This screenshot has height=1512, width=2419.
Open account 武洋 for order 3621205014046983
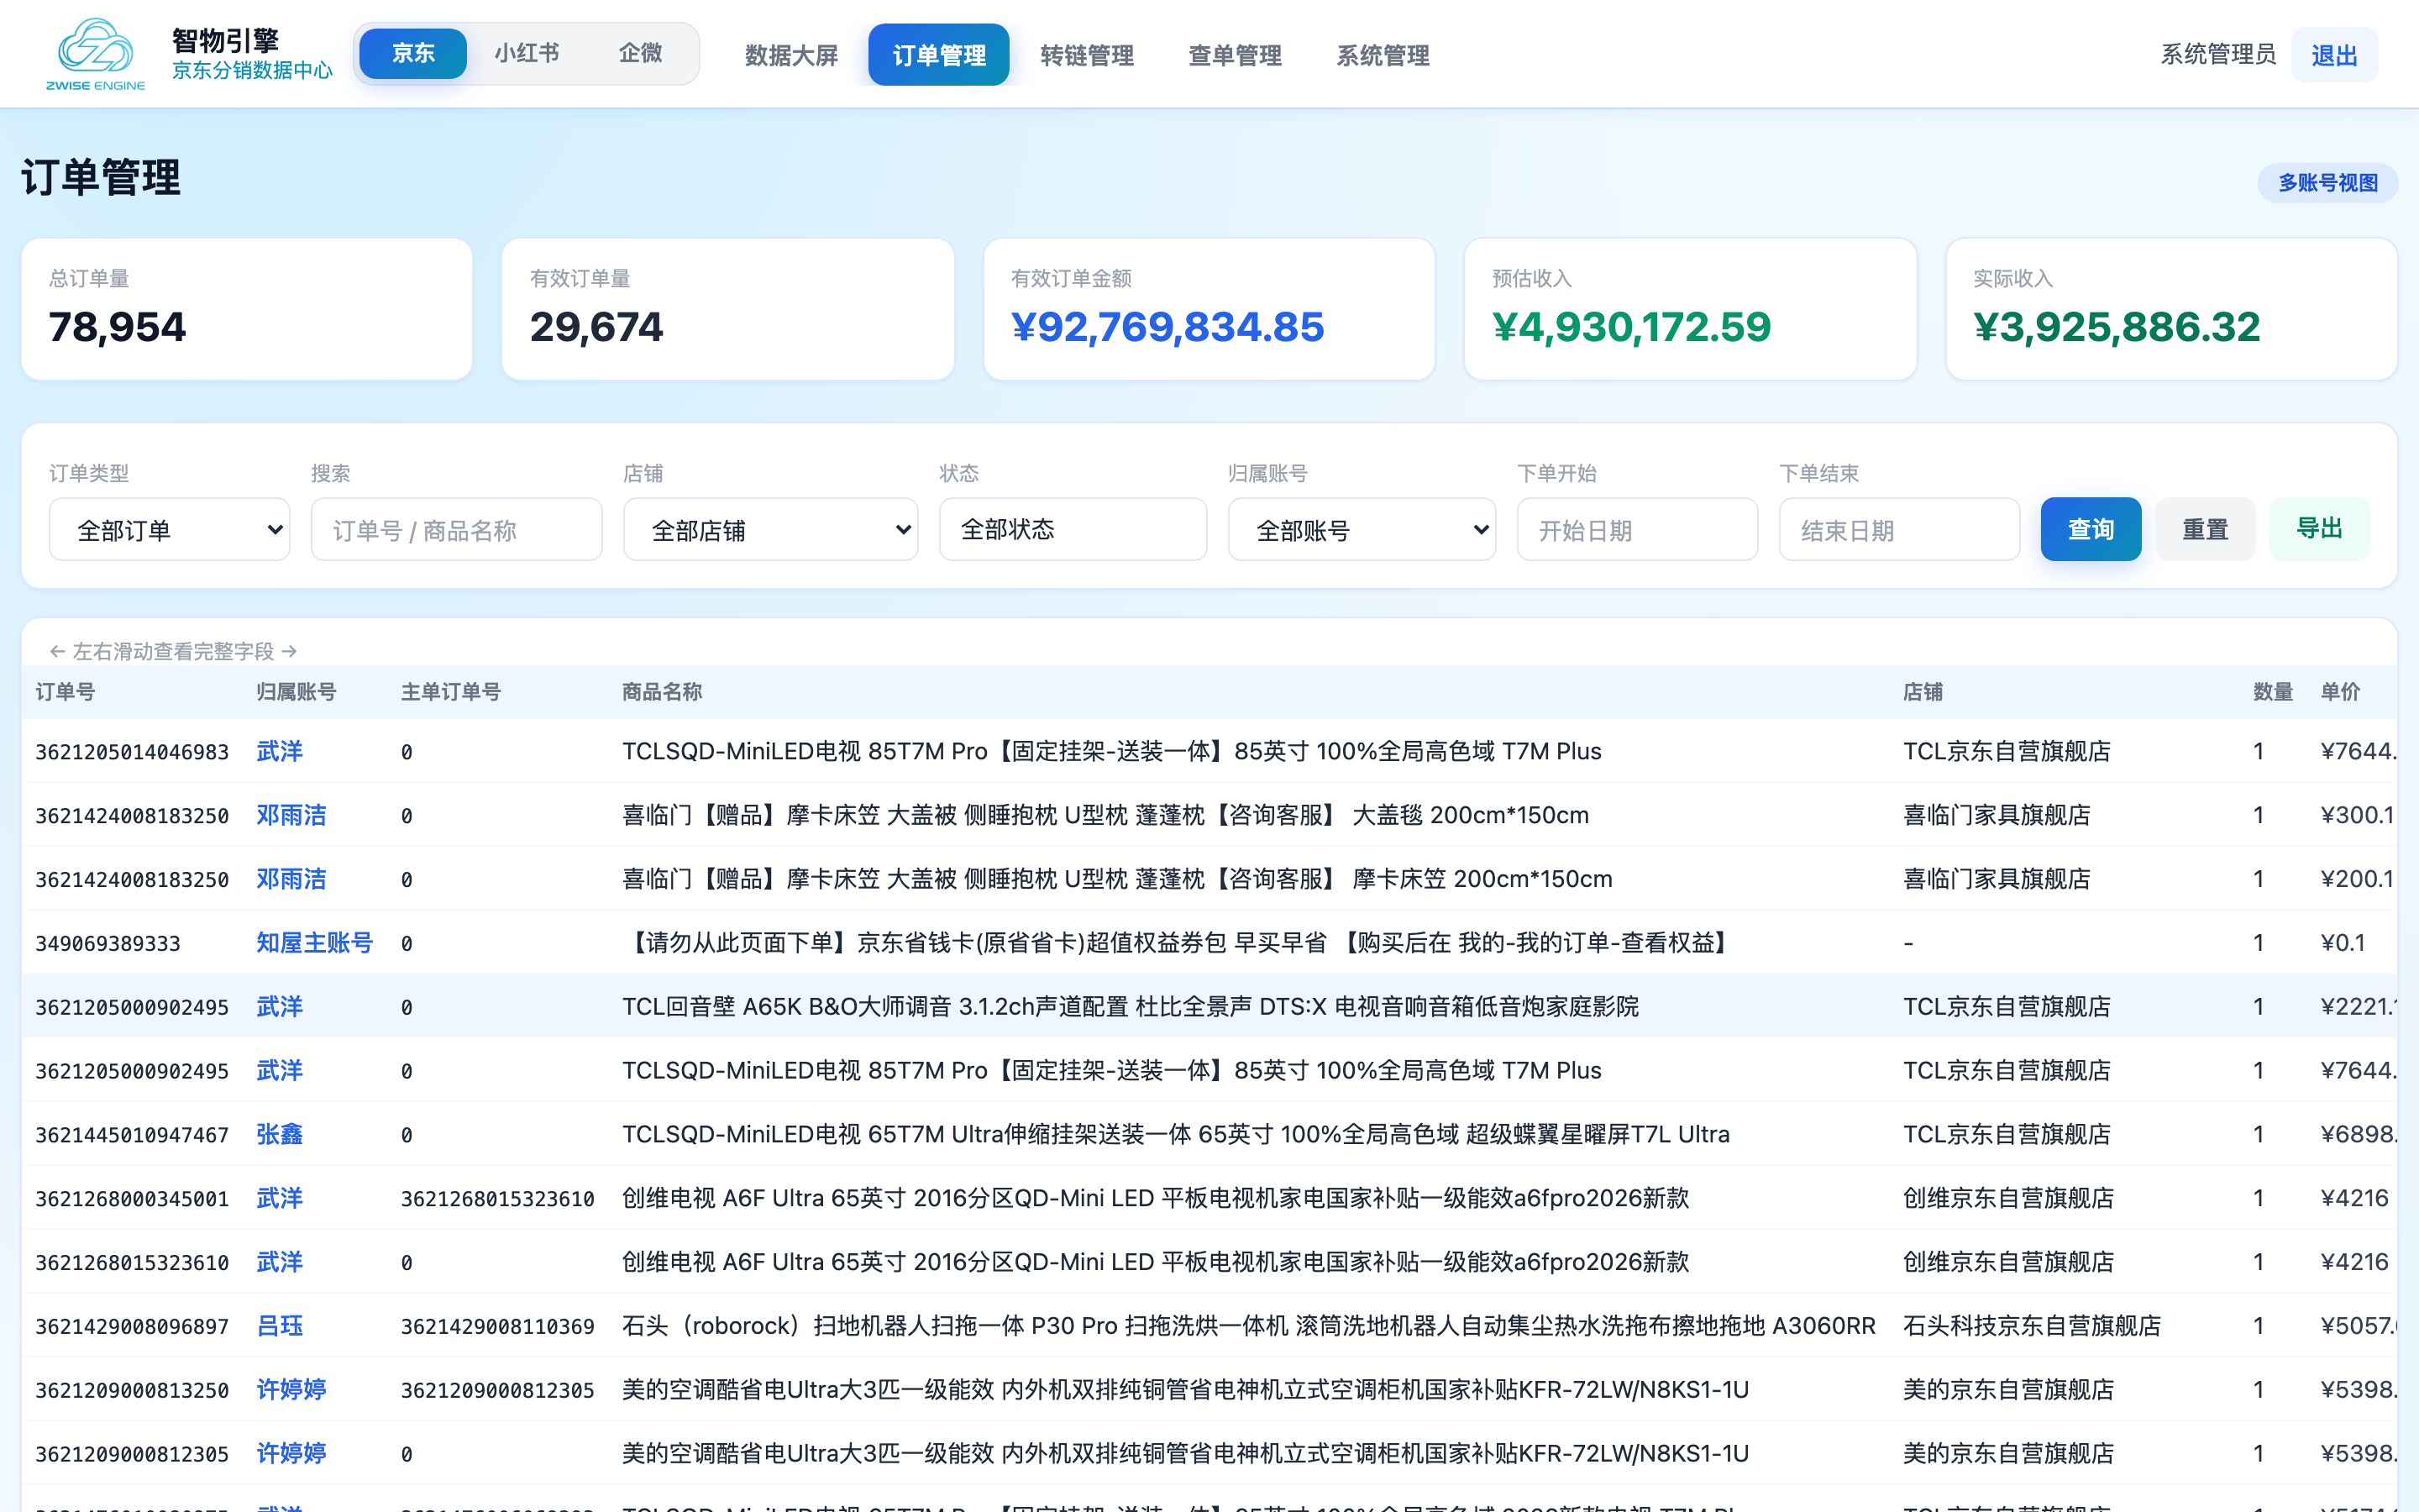pos(280,751)
